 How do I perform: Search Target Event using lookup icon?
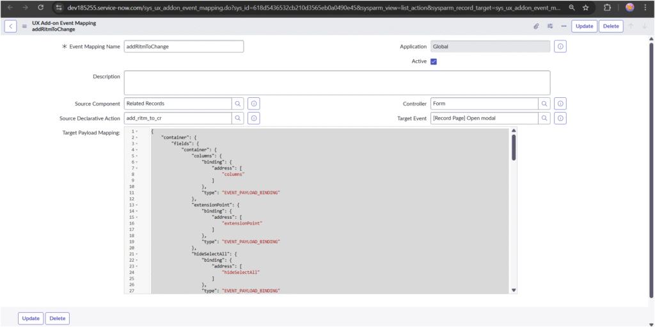(x=544, y=118)
